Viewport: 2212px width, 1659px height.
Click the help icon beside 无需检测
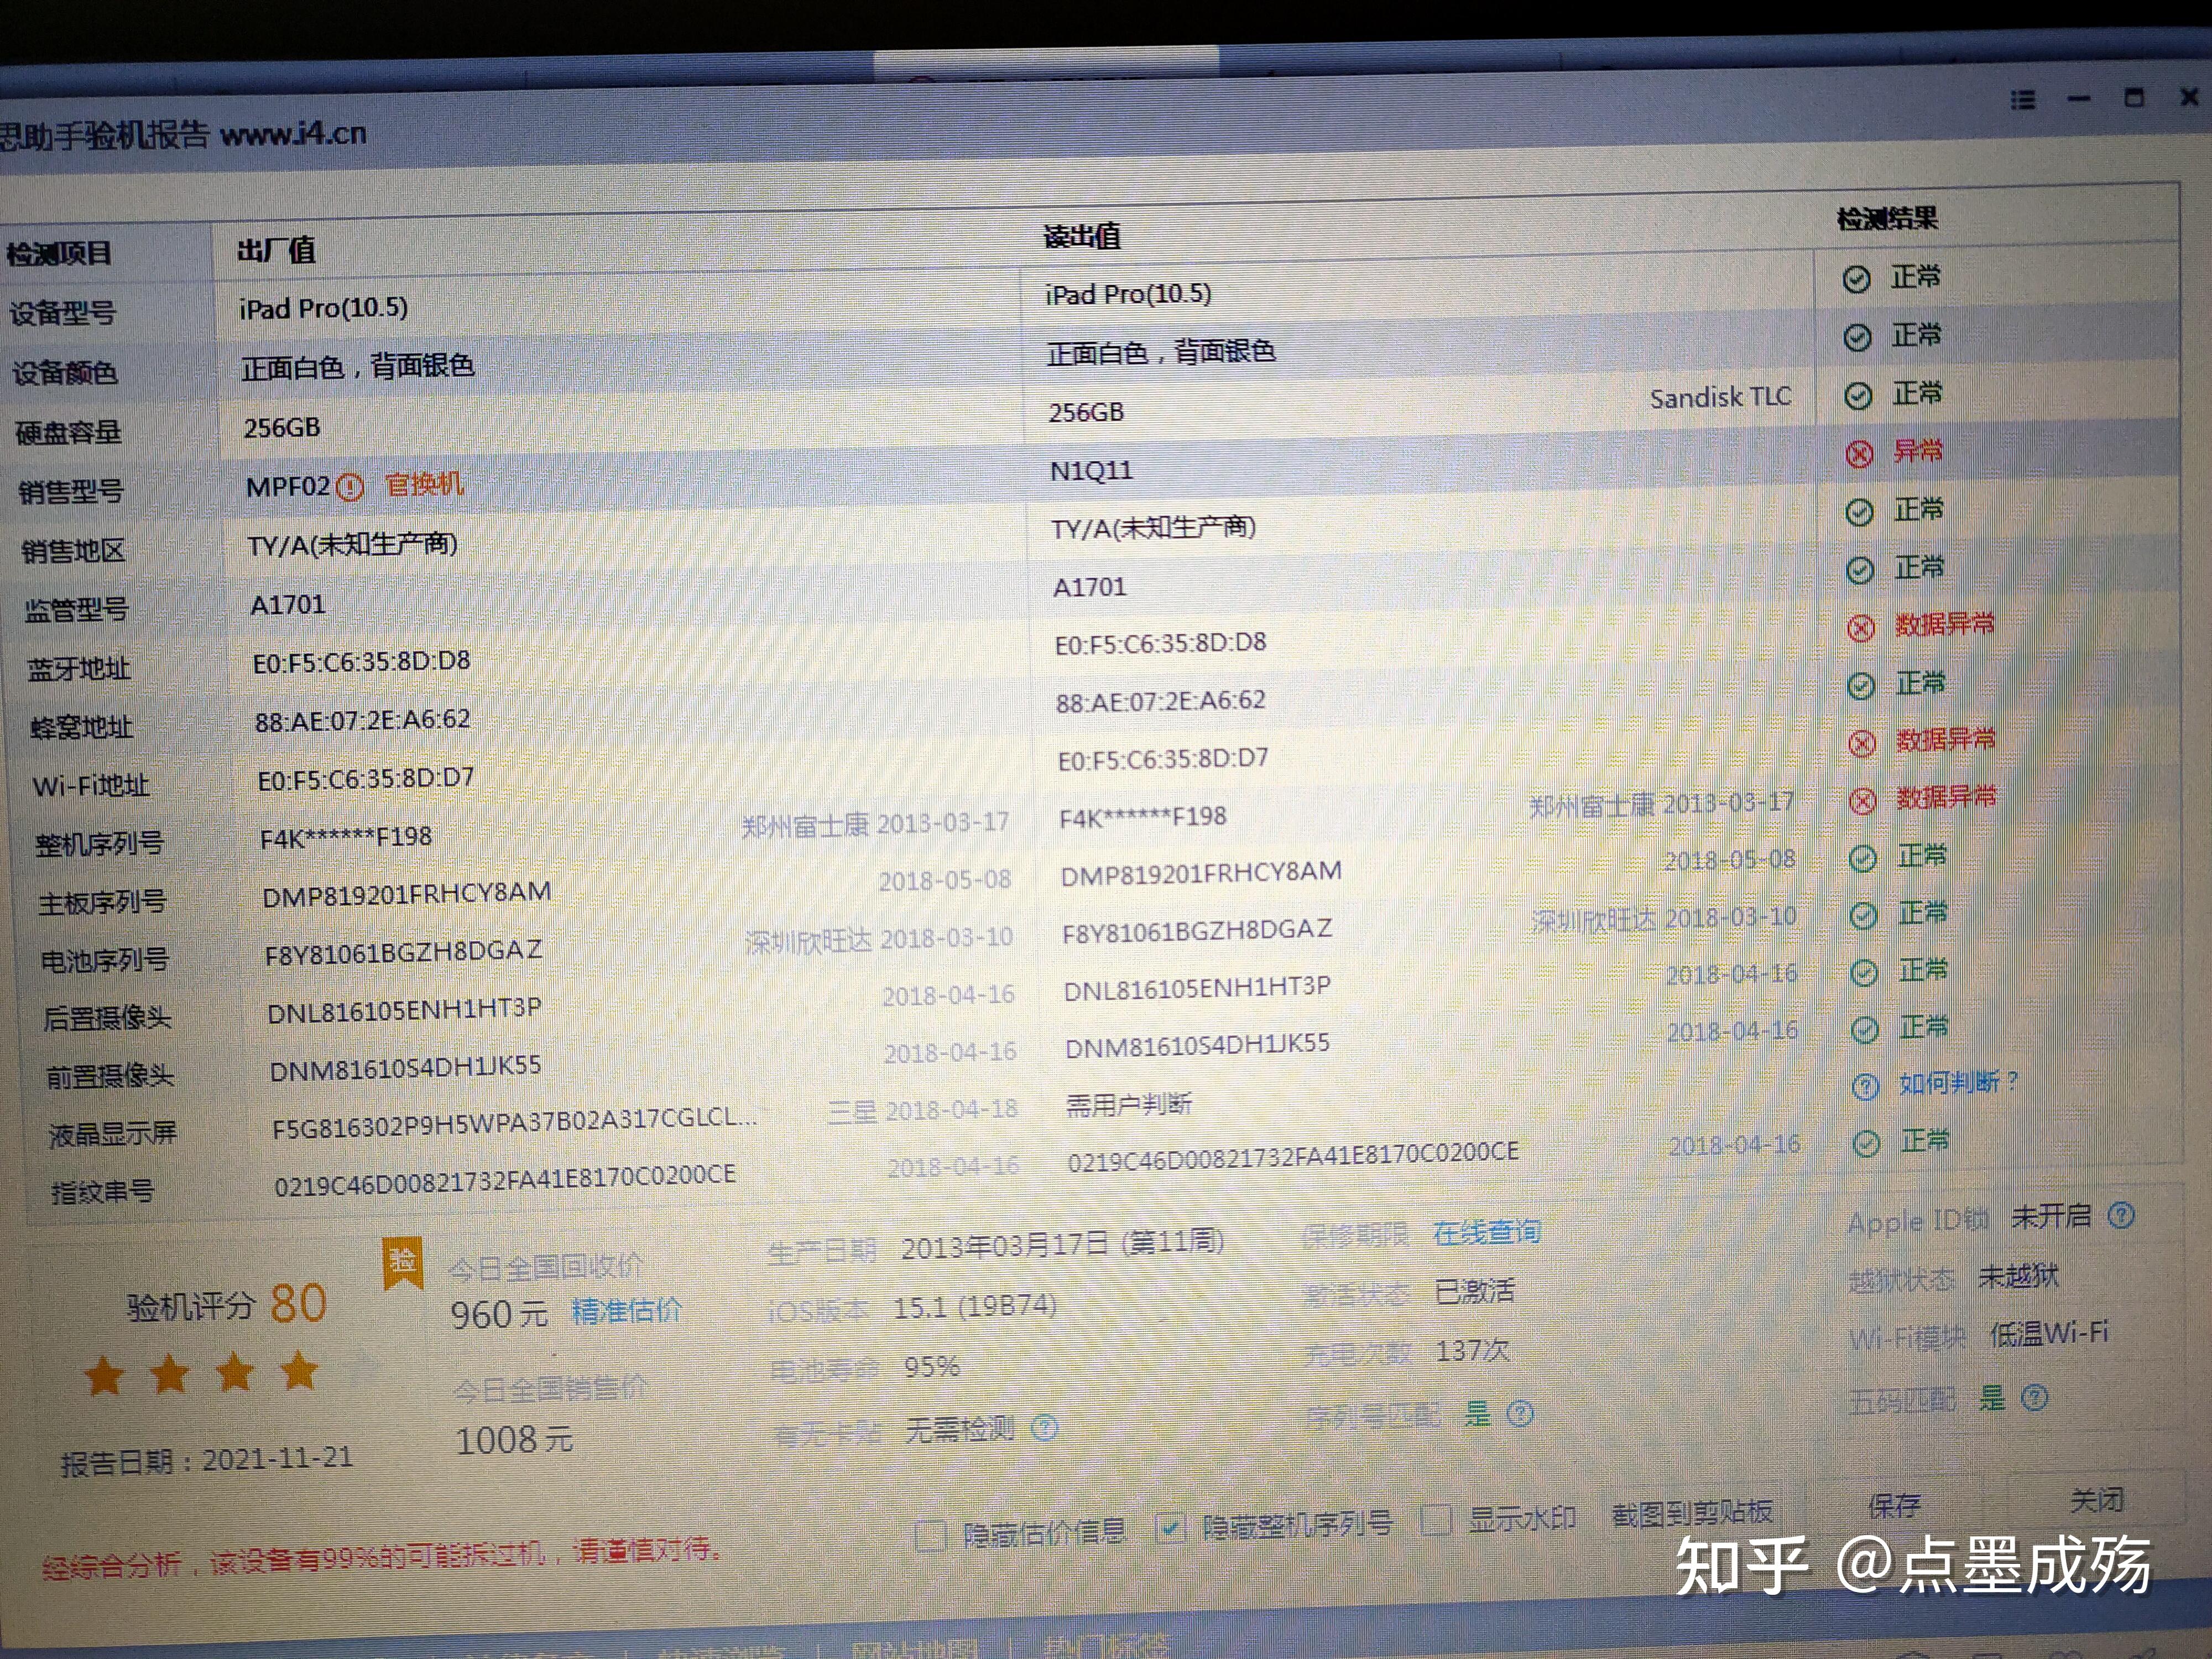(x=1046, y=1427)
